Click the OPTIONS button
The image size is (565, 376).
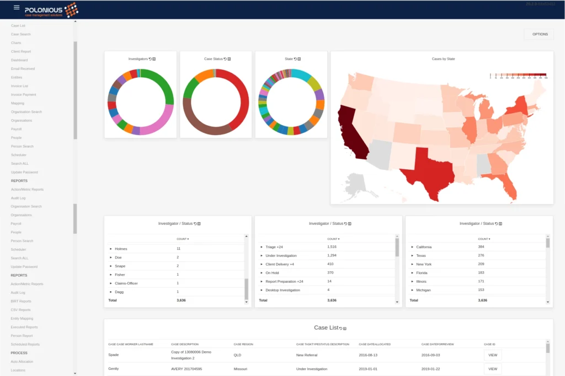tap(540, 34)
